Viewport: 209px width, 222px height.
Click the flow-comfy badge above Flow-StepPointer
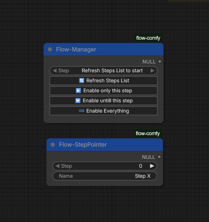(x=147, y=133)
